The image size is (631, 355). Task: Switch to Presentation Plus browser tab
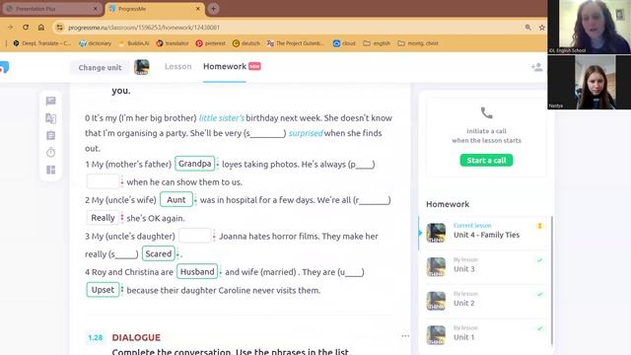click(51, 9)
